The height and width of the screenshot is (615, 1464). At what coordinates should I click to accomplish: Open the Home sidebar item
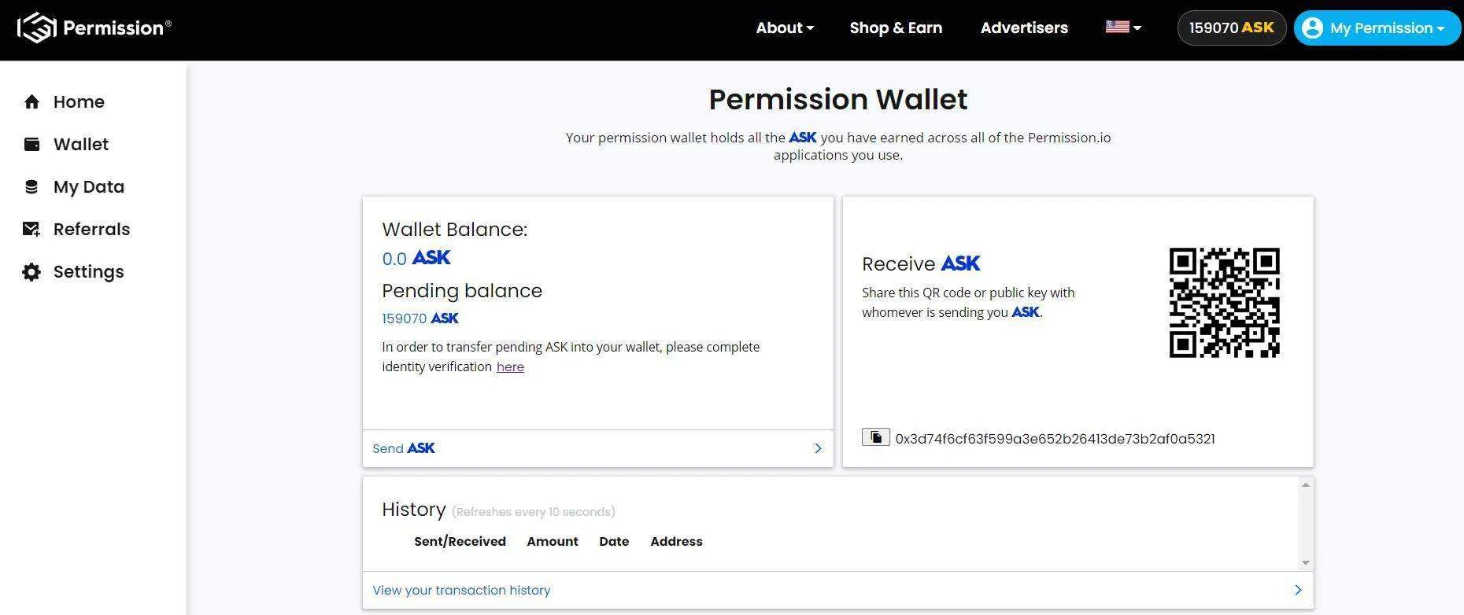[79, 101]
